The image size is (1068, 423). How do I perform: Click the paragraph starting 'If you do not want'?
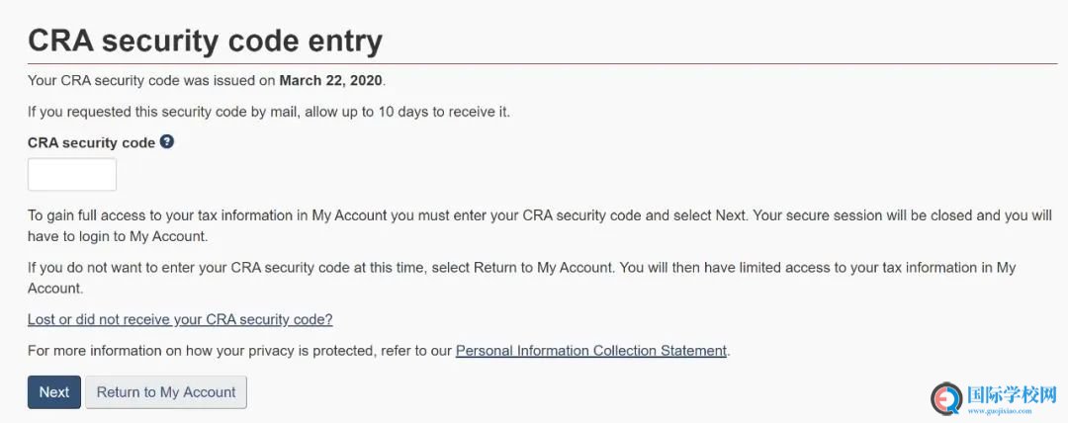[x=522, y=278]
